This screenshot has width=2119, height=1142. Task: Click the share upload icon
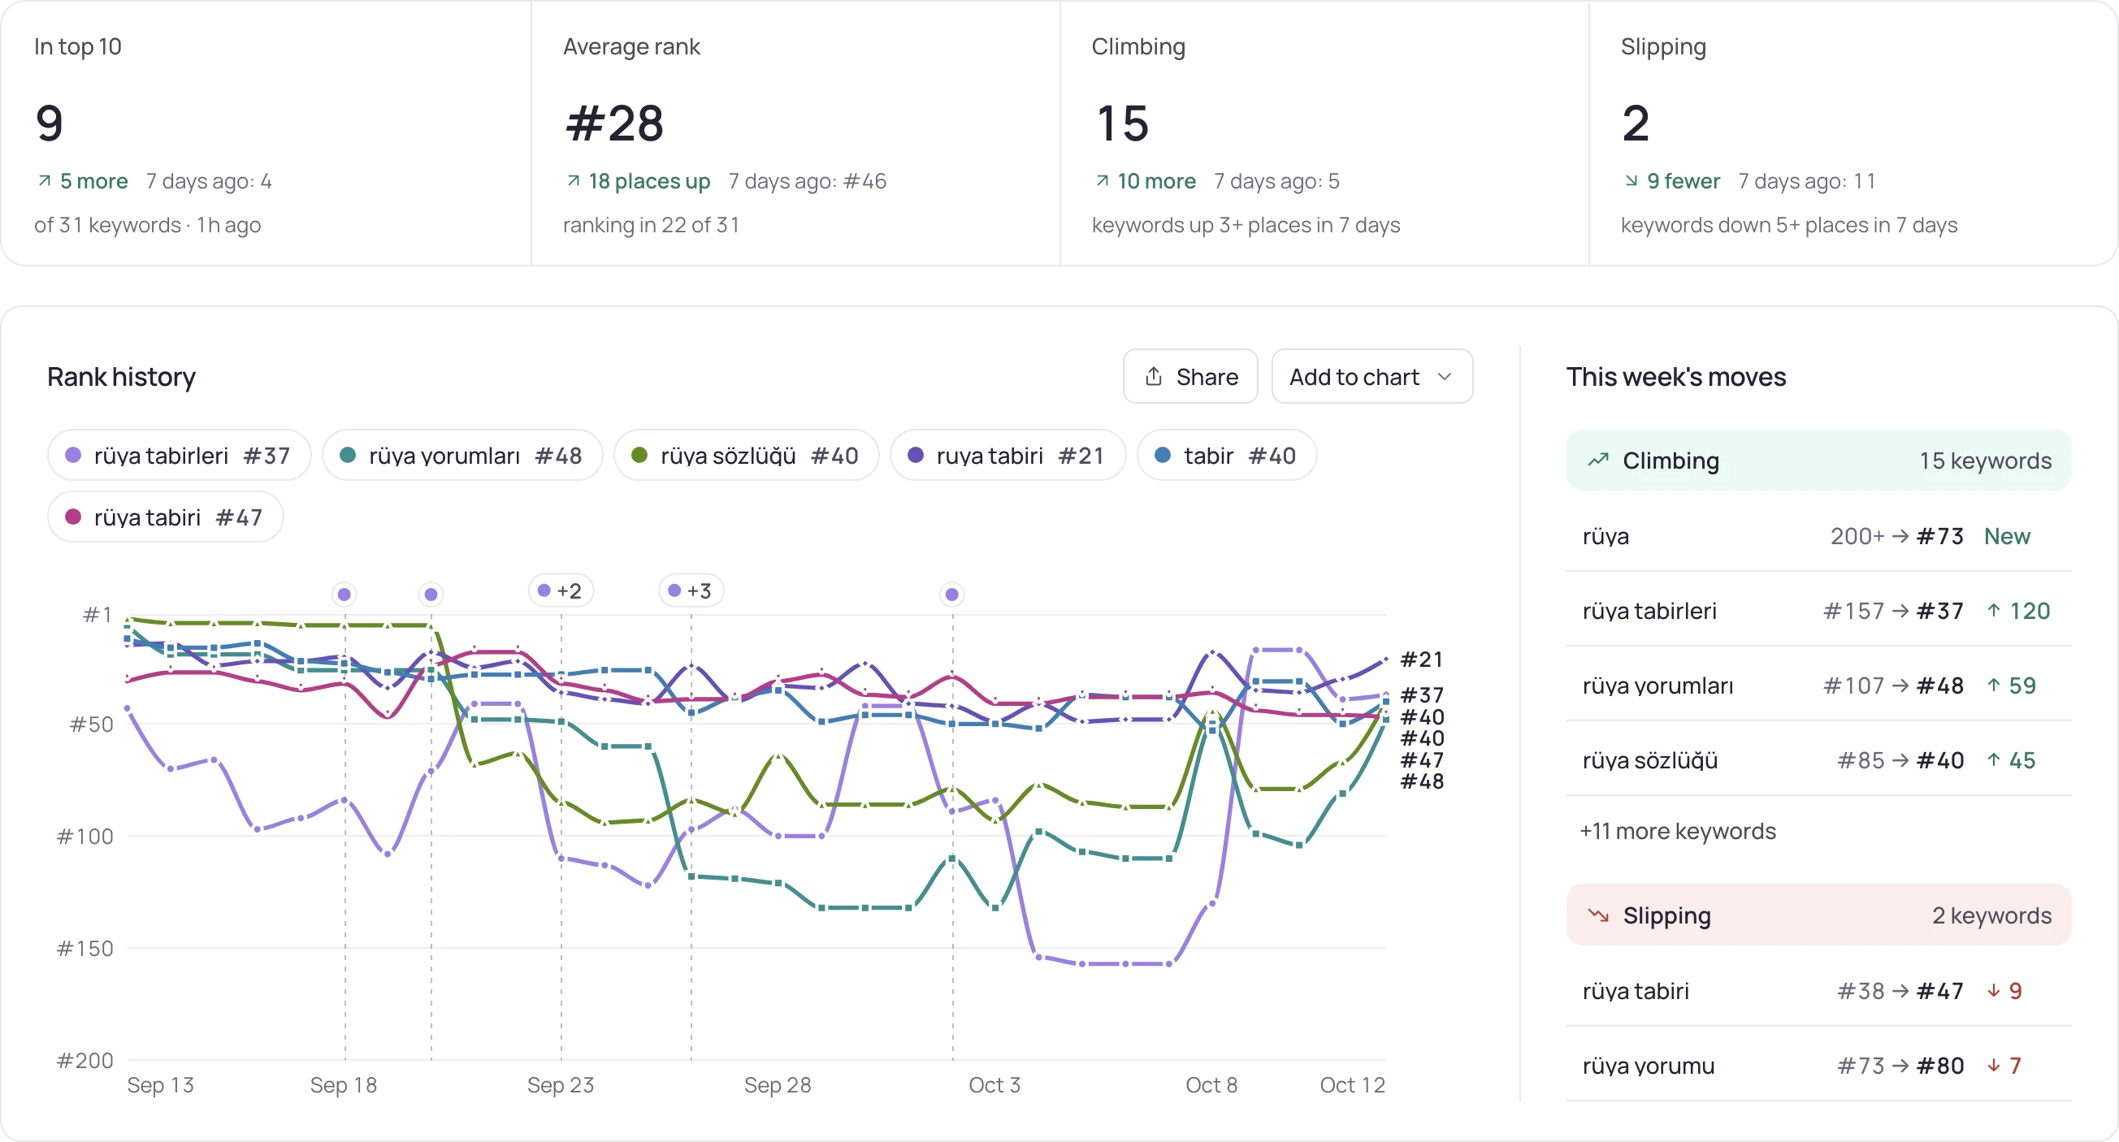(1153, 377)
